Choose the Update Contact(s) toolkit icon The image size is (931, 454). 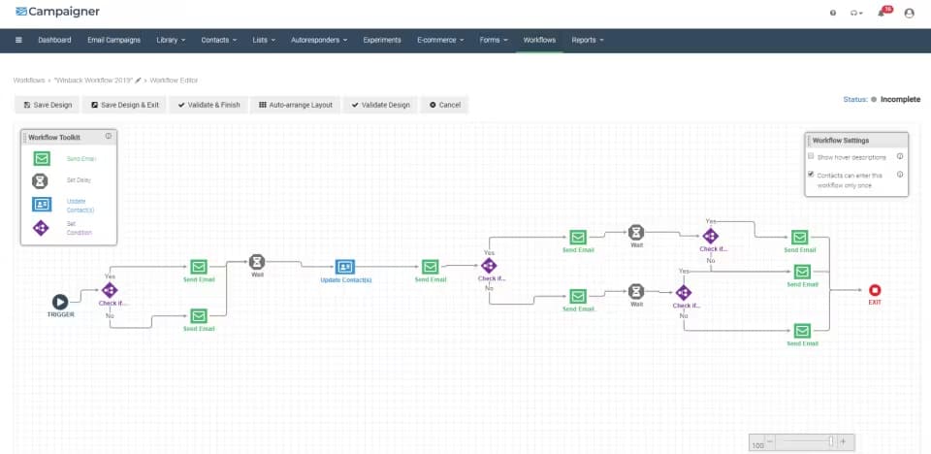[42, 205]
